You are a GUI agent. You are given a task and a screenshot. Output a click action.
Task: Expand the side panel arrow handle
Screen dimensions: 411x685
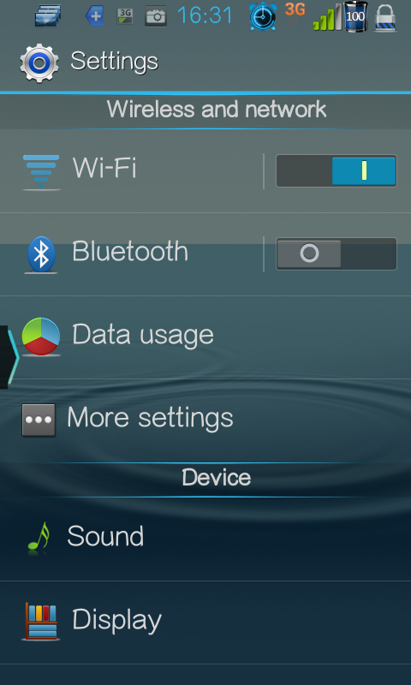point(9,357)
